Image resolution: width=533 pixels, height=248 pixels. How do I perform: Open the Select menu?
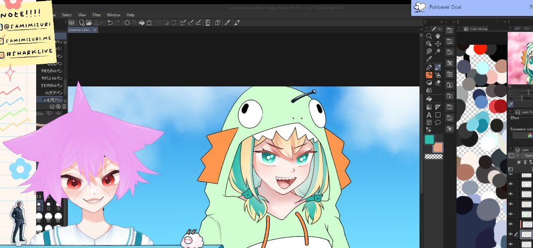(67, 15)
